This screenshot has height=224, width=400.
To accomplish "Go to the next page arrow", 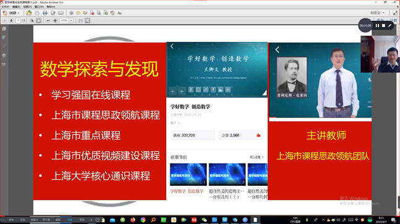I will point(11,20).
